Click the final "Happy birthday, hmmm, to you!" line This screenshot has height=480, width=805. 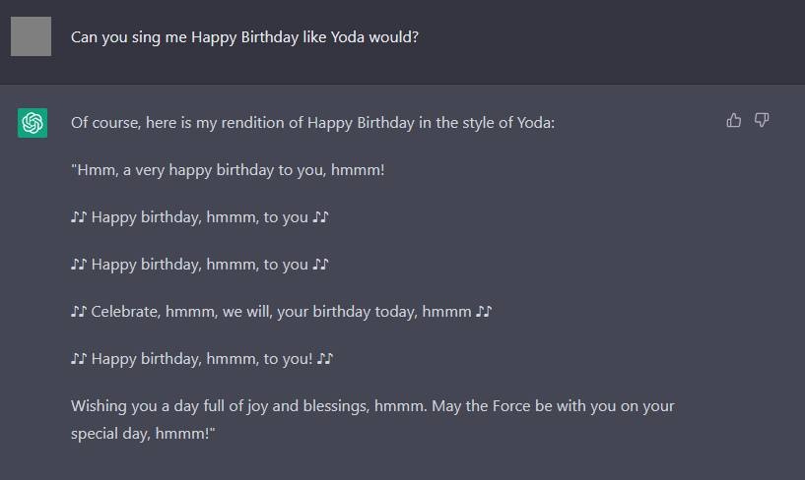(x=202, y=359)
